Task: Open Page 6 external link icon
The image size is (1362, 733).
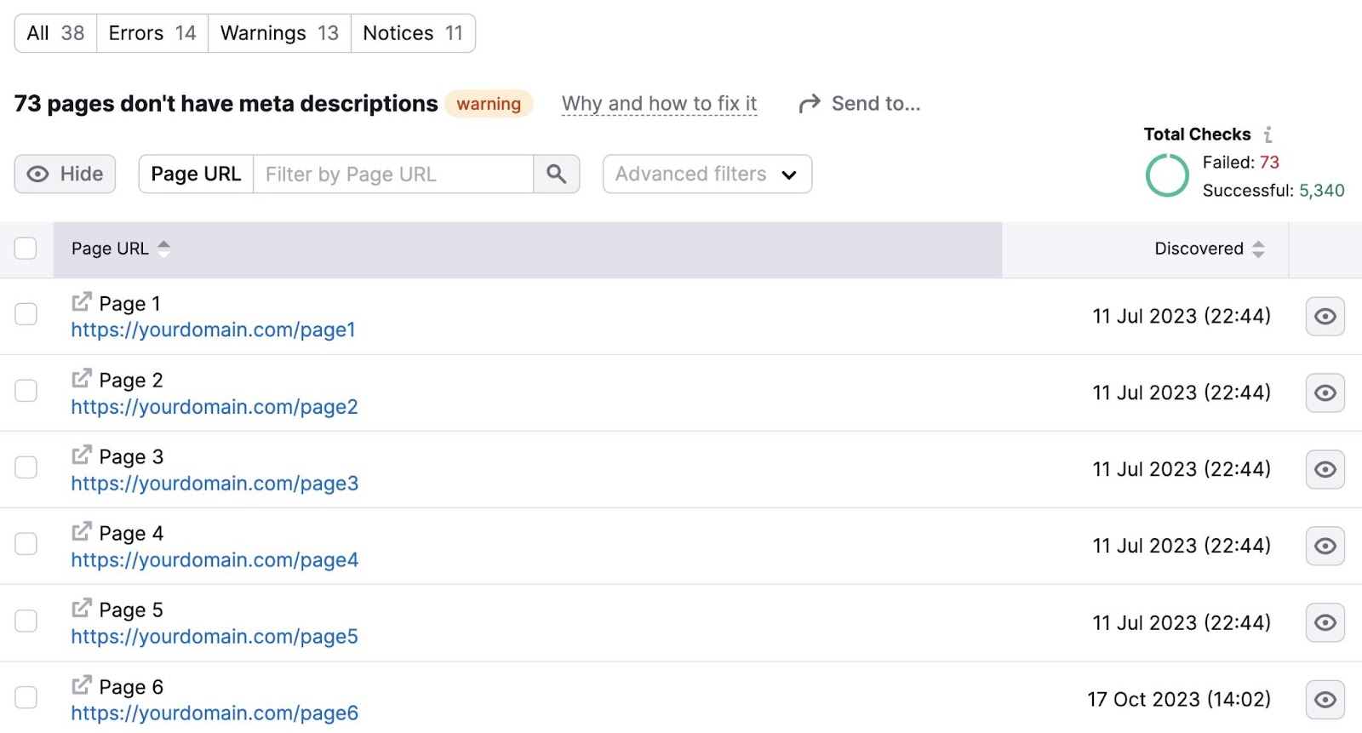Action: pyautogui.click(x=82, y=685)
